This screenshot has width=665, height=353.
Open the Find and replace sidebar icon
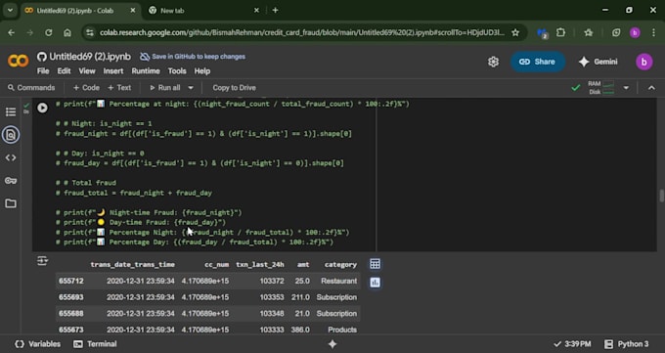[11, 135]
